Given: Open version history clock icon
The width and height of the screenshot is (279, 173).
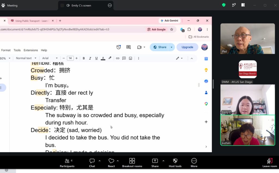Looking at the screenshot, I should (119, 47).
